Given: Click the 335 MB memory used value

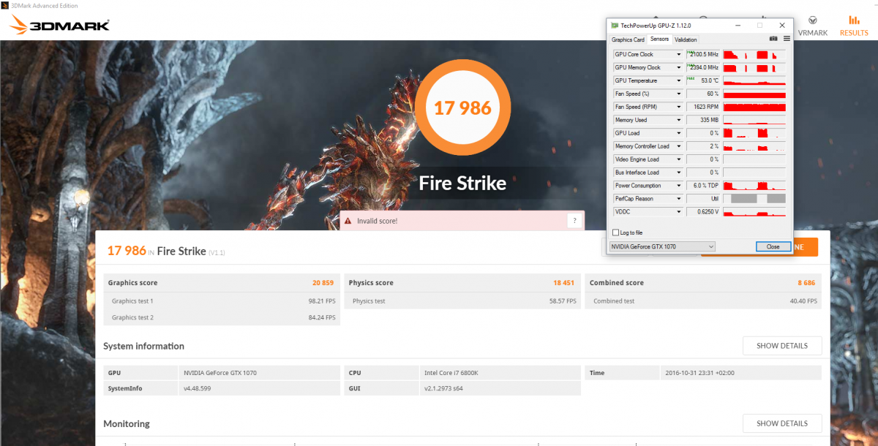Looking at the screenshot, I should pyautogui.click(x=703, y=120).
